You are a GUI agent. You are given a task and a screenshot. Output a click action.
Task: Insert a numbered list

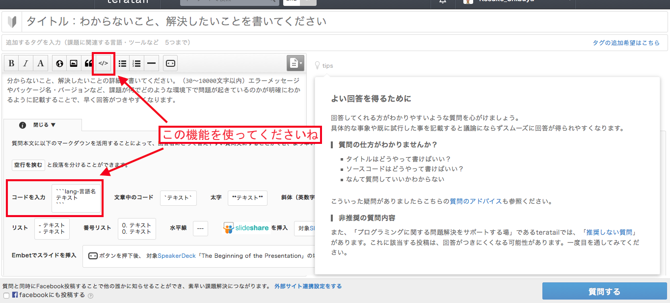(x=137, y=63)
